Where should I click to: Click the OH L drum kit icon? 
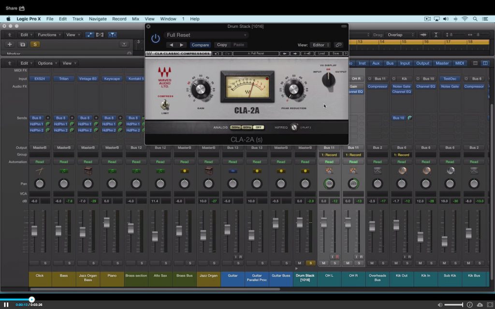(329, 171)
